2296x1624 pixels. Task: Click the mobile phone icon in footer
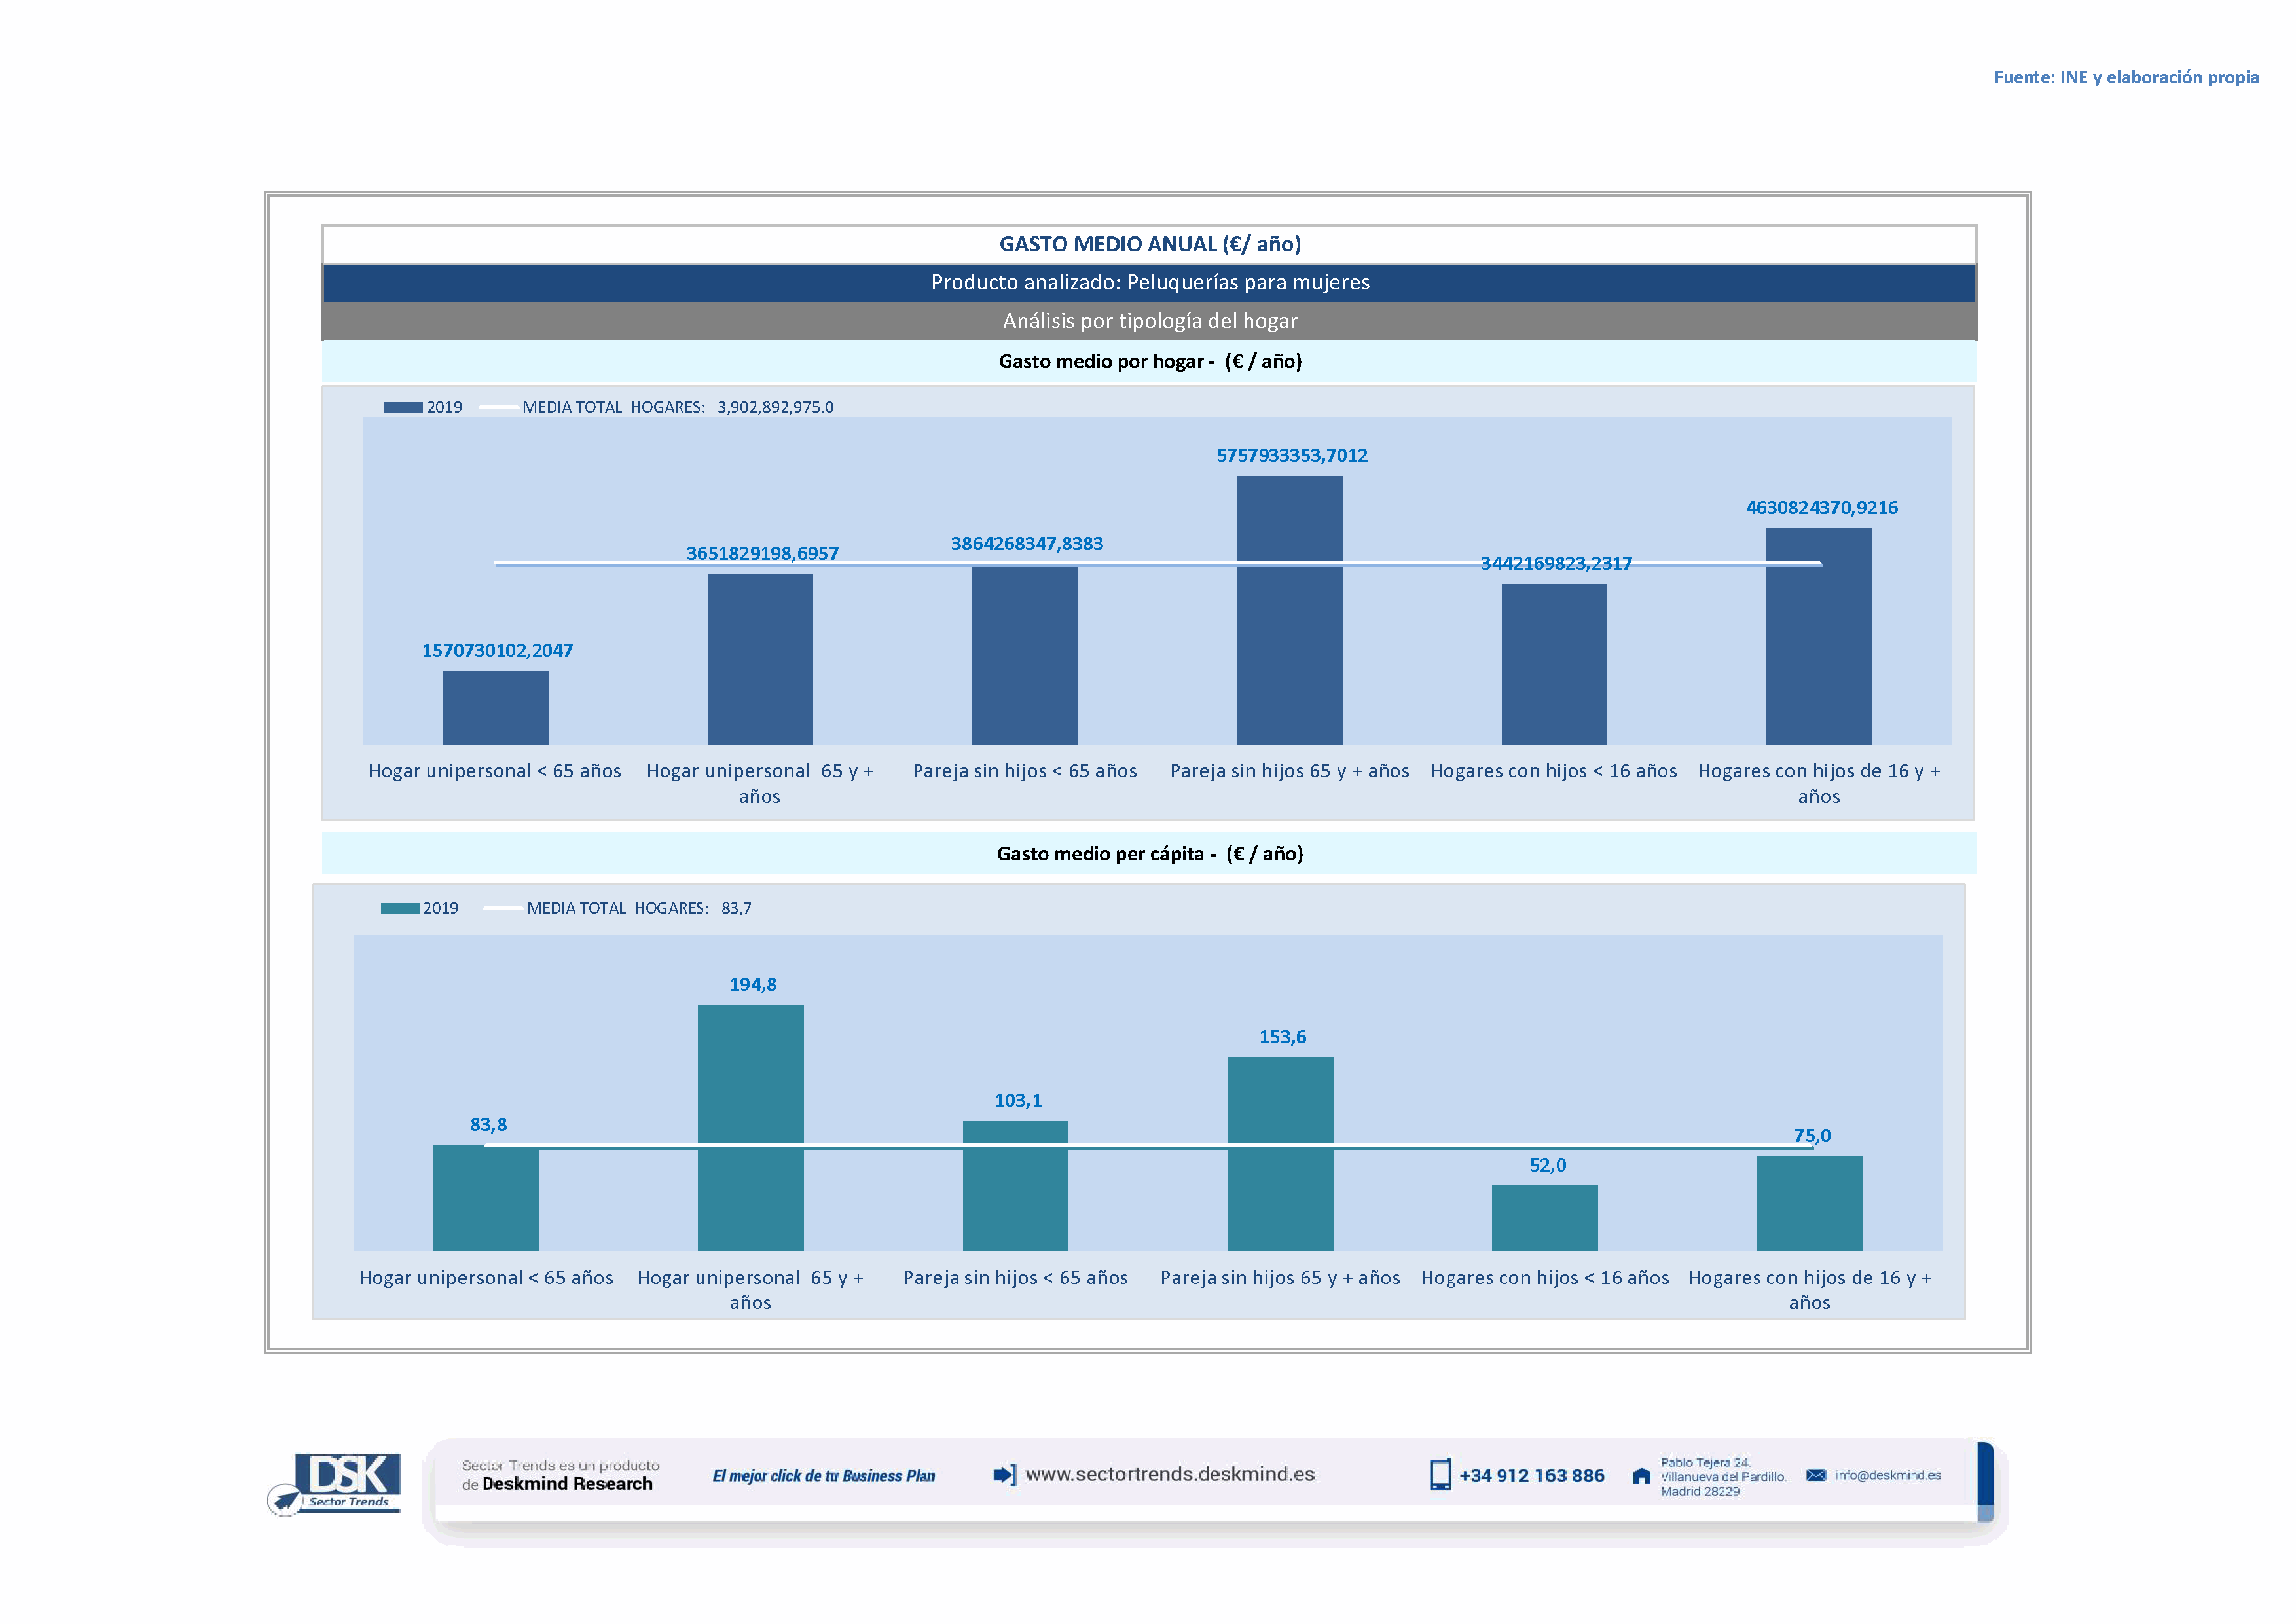pos(1439,1475)
